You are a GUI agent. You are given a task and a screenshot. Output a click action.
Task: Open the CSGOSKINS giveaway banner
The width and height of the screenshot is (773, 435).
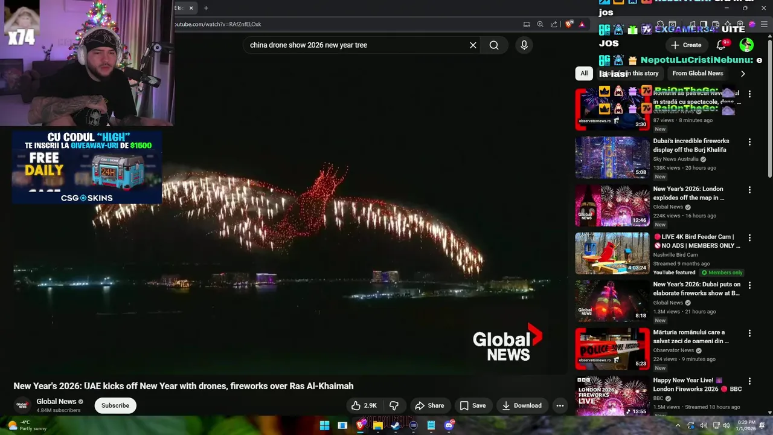(x=87, y=167)
